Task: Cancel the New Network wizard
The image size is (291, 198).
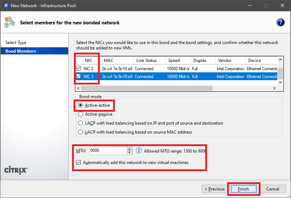Action: tap(272, 189)
